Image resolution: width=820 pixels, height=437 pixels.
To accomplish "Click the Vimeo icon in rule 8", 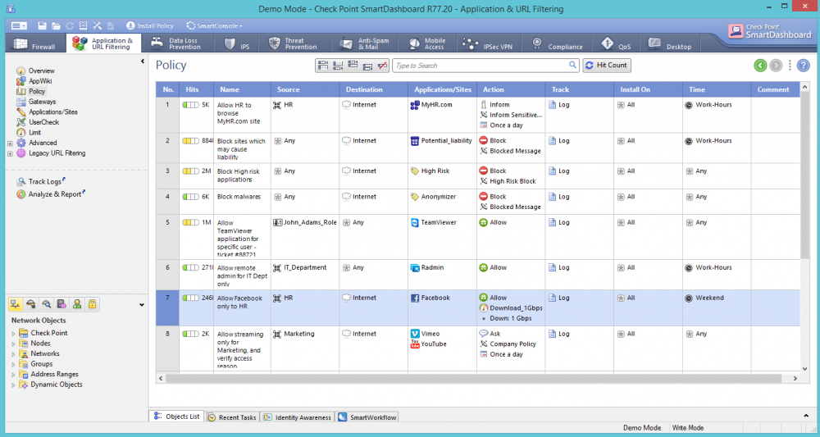I will click(415, 334).
